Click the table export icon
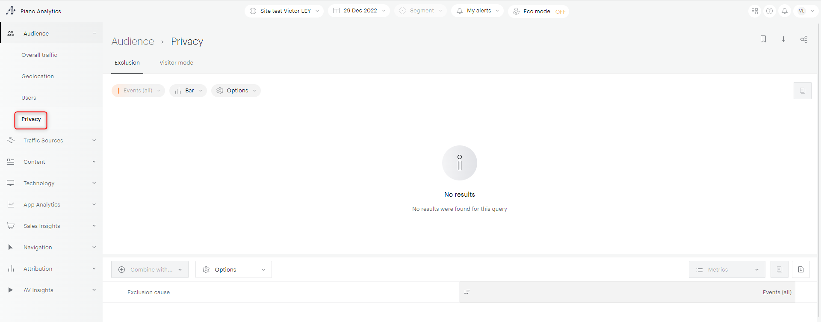This screenshot has width=821, height=322. pyautogui.click(x=801, y=269)
